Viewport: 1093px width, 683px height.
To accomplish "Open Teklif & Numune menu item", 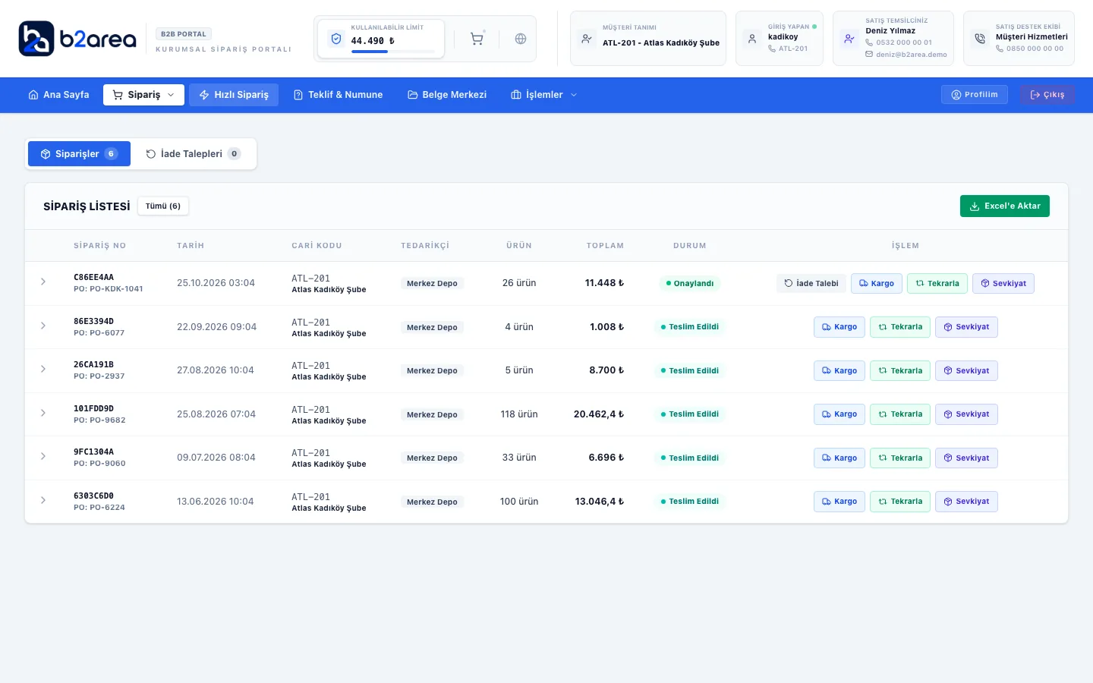I will tap(338, 95).
